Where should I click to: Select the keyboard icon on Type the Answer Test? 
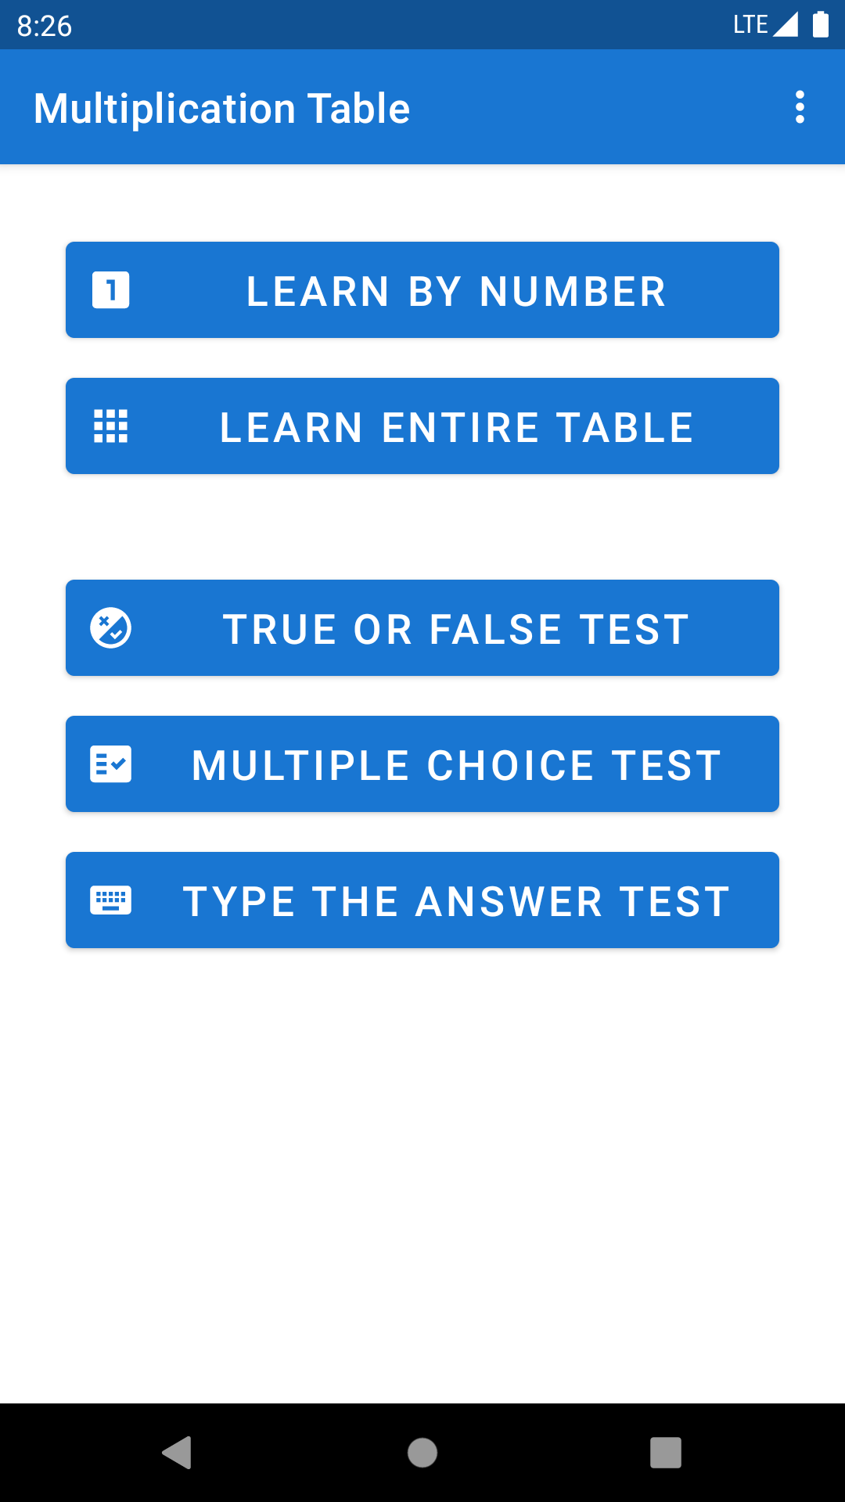coord(111,900)
